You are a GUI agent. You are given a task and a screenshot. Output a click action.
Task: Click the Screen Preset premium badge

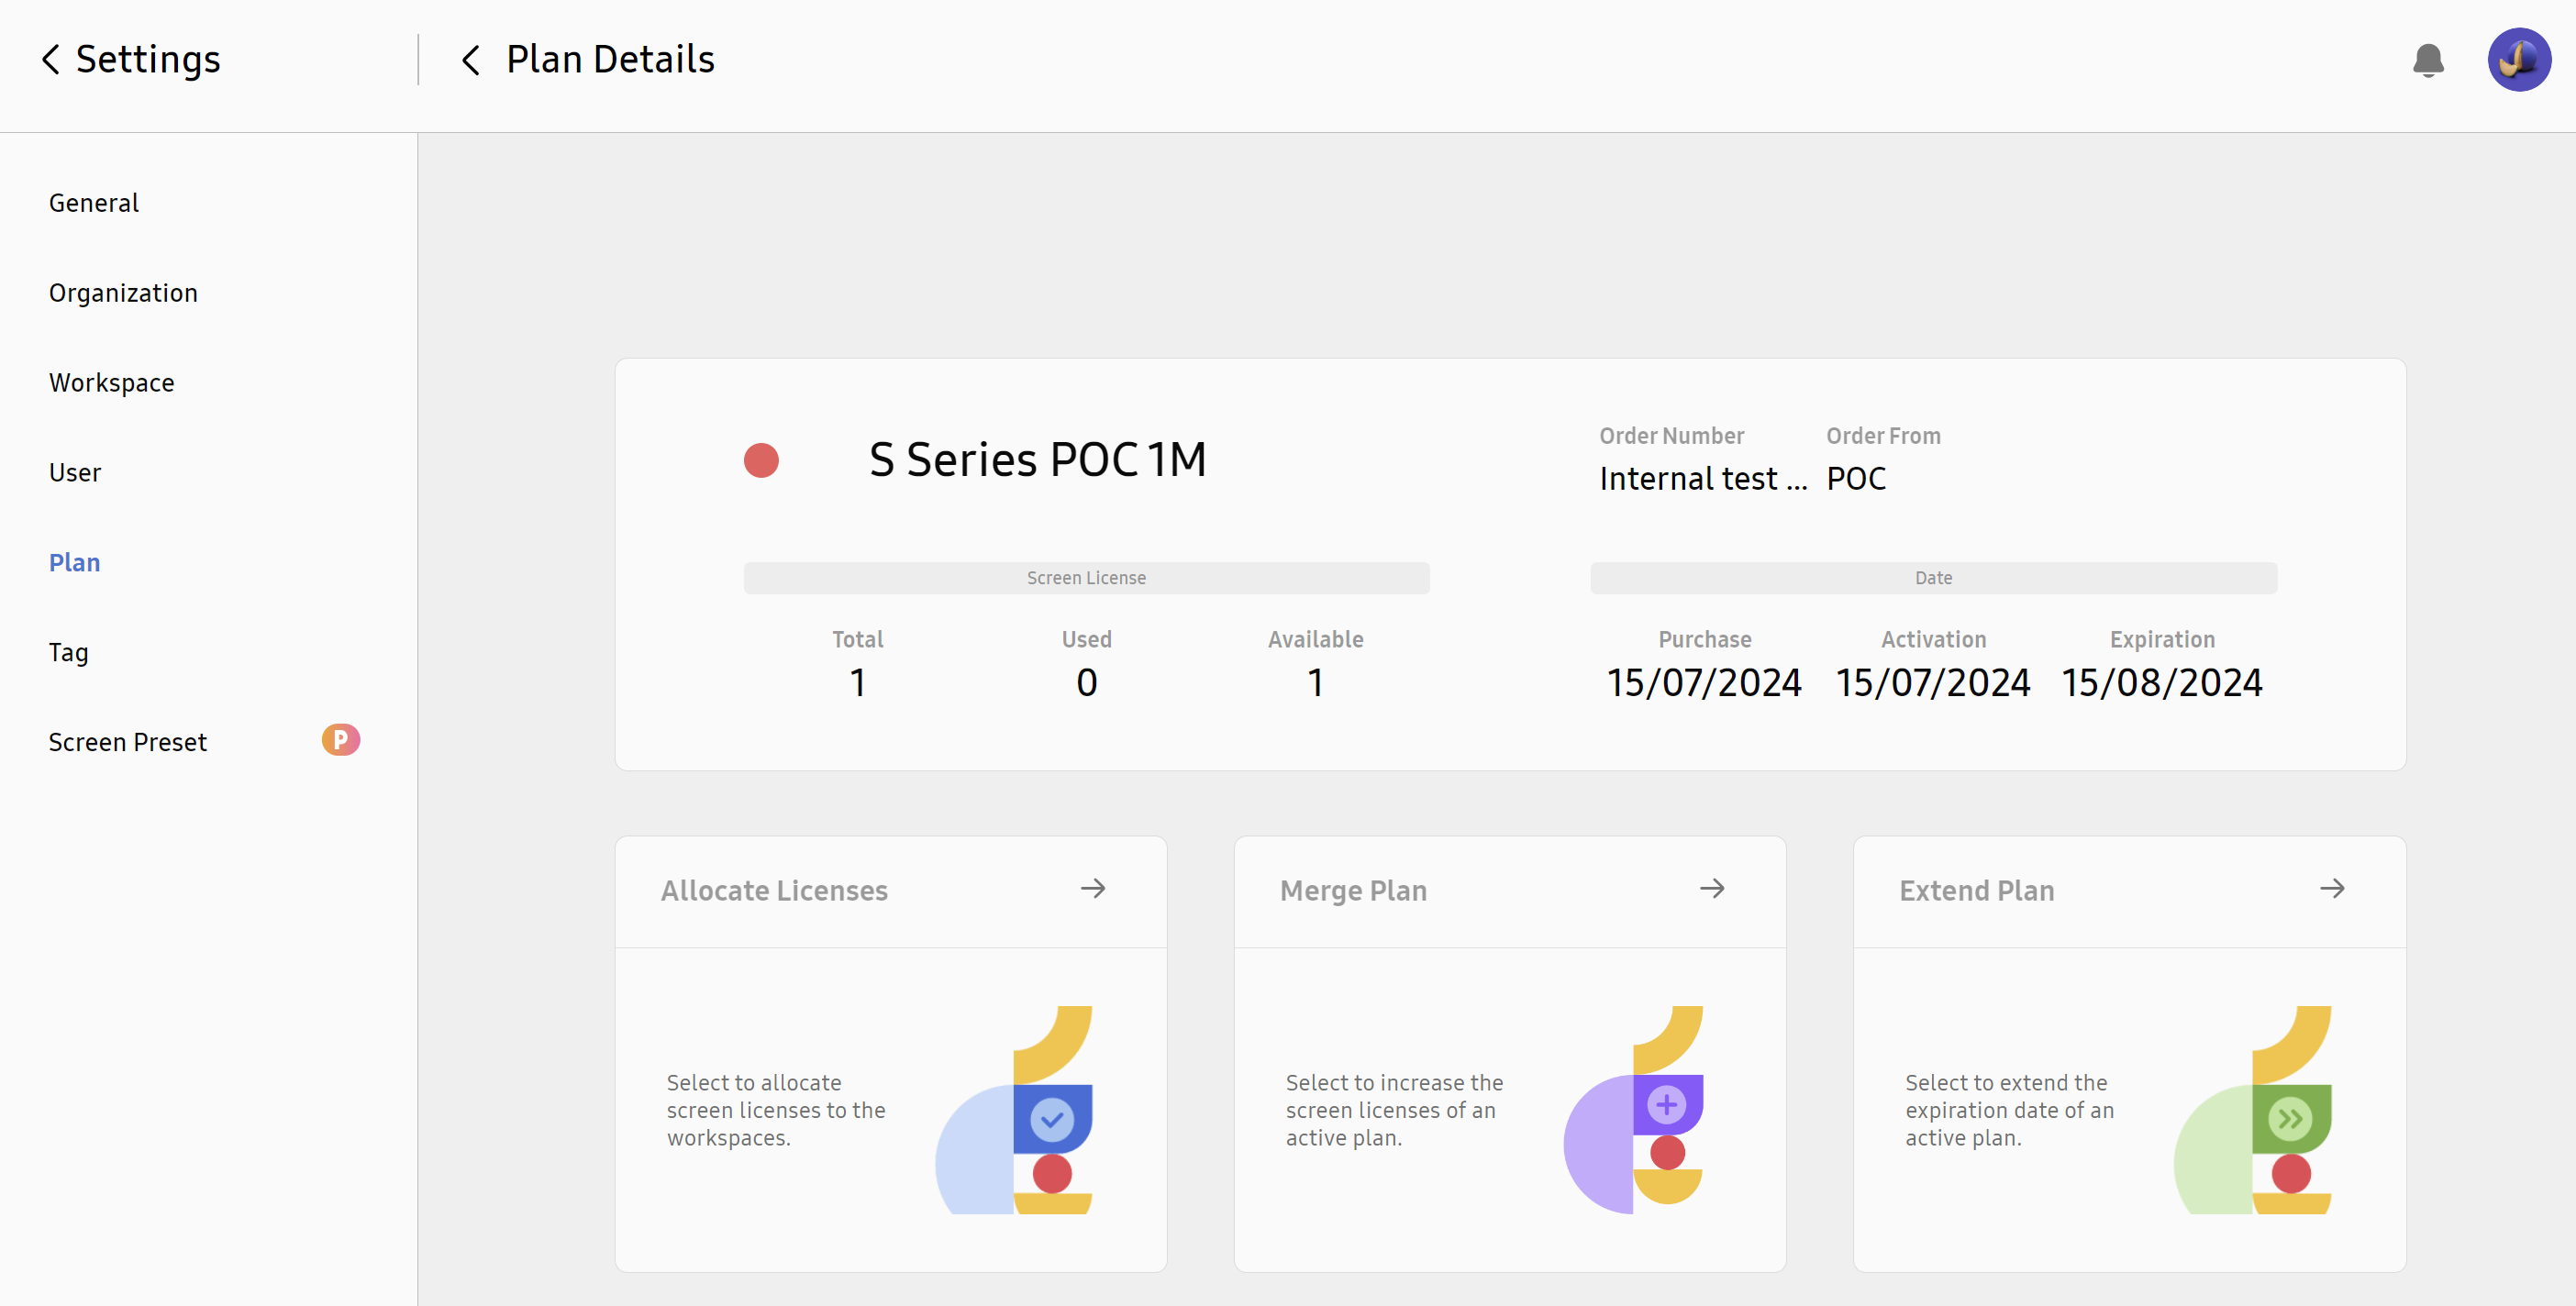(x=341, y=740)
